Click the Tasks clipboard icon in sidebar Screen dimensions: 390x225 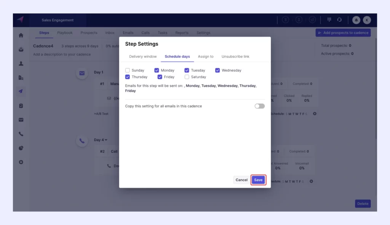tap(21, 105)
